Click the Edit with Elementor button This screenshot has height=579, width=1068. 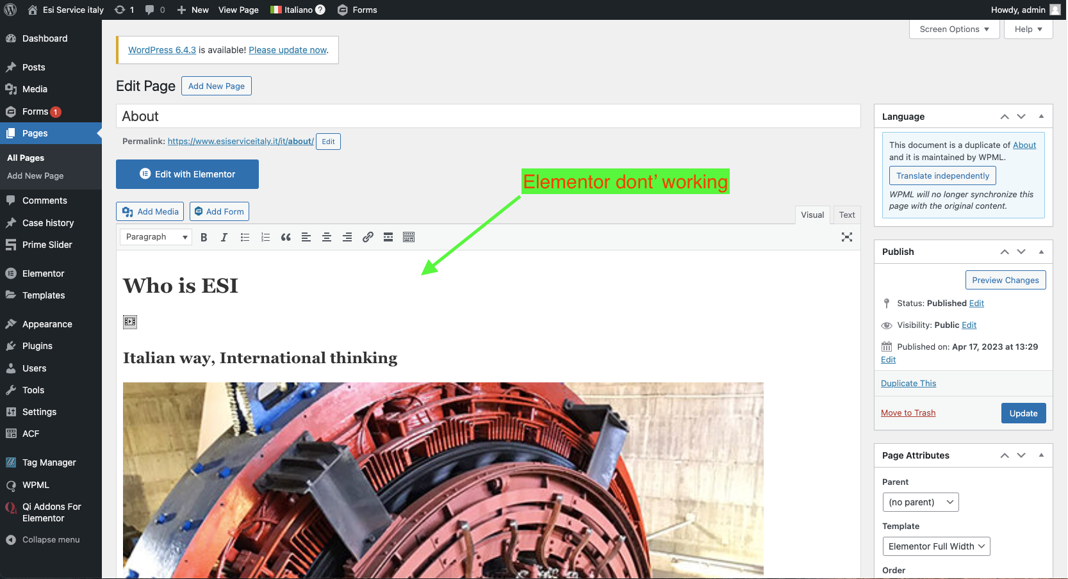[187, 174]
